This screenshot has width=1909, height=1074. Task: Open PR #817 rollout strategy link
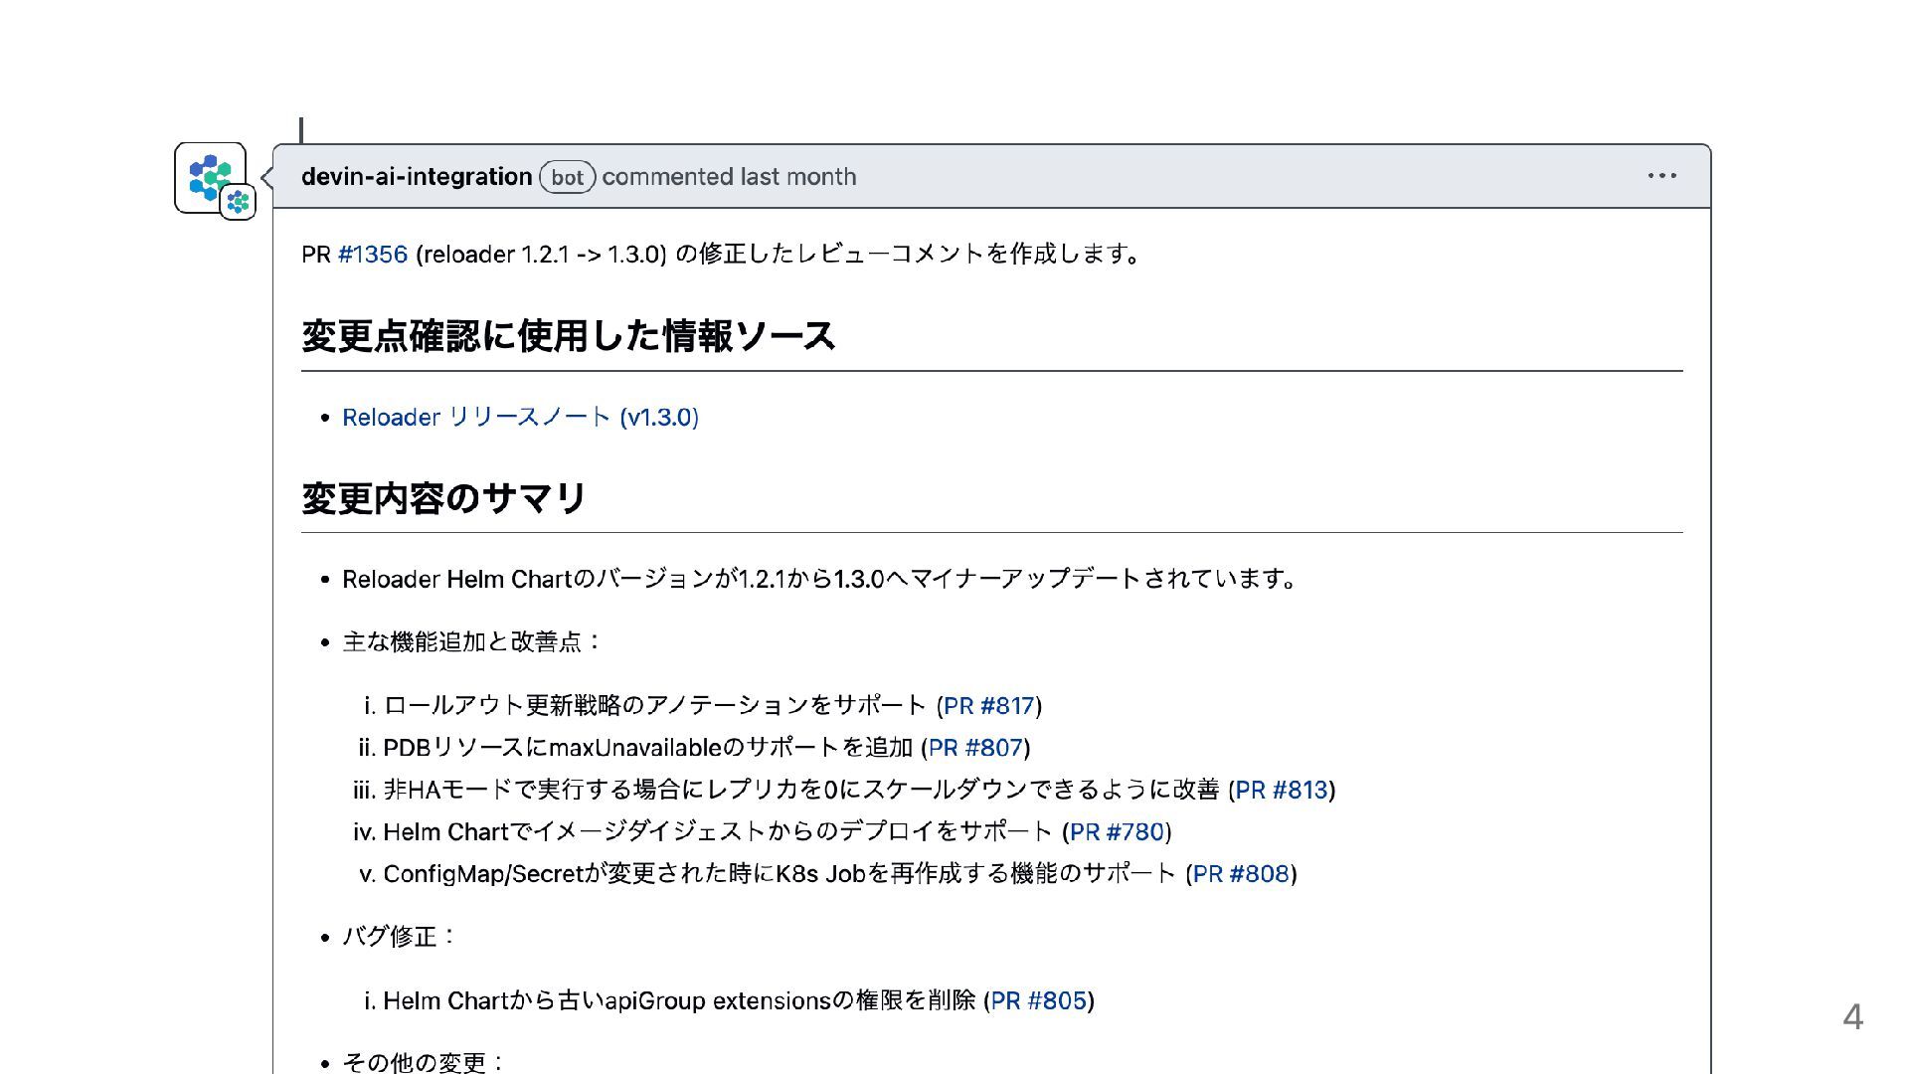(x=988, y=706)
